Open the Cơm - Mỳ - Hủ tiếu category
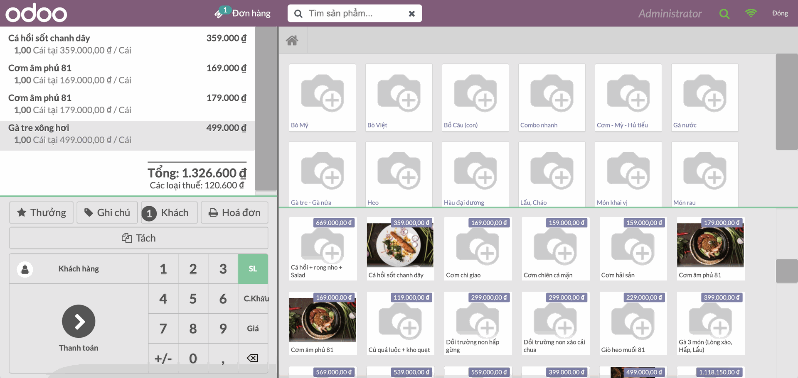This screenshot has width=798, height=378. (x=628, y=98)
